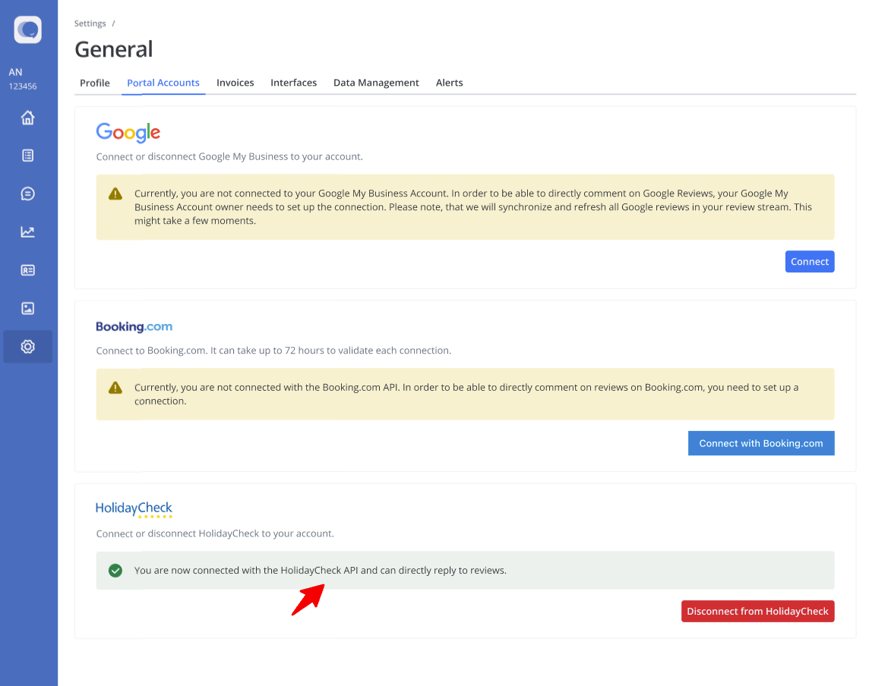Image resolution: width=869 pixels, height=686 pixels.
Task: Click the AN account initials
Action: click(15, 72)
